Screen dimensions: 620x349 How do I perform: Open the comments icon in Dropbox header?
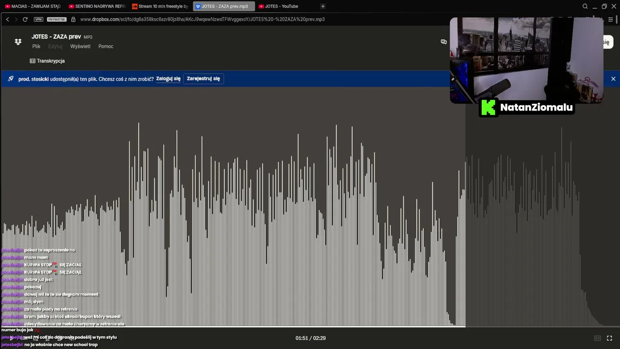click(444, 42)
